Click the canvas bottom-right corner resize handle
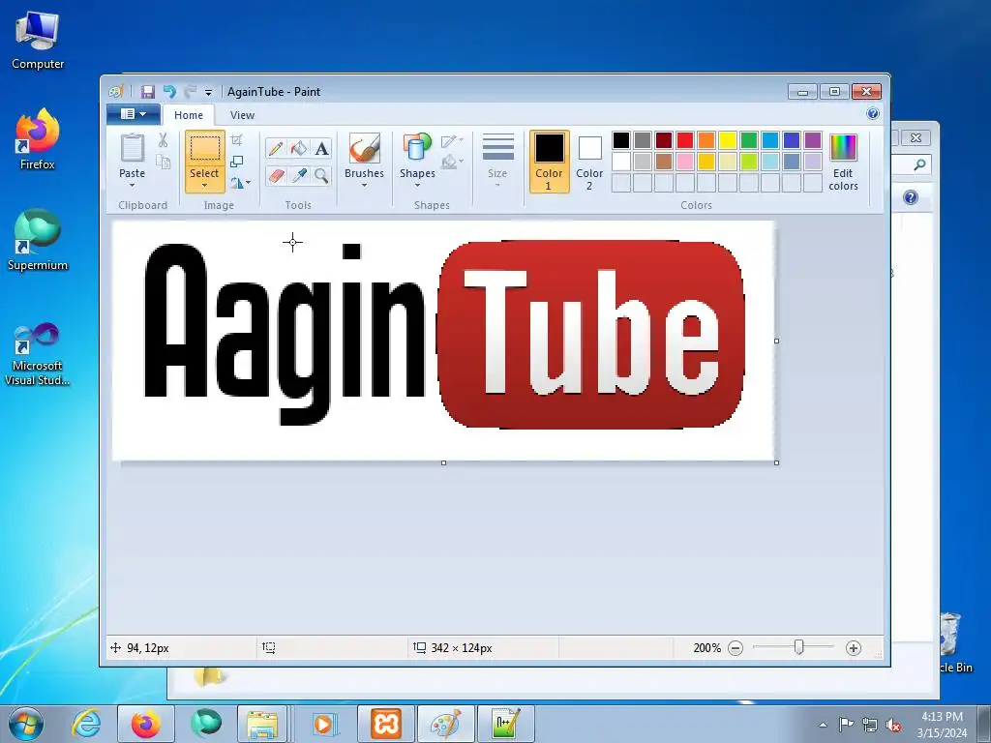 [777, 463]
